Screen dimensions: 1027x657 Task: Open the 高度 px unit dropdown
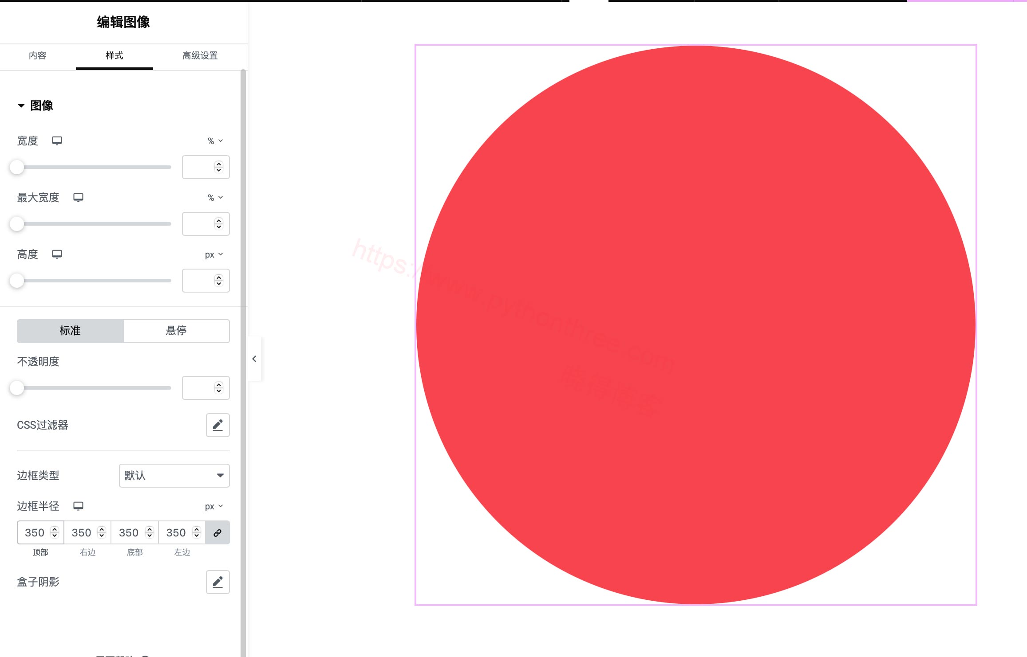(214, 254)
